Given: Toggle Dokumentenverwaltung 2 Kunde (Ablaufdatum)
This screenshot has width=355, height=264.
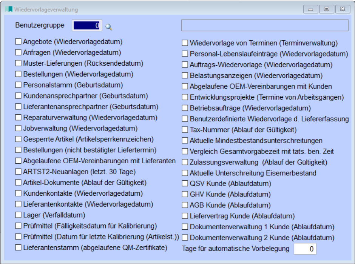Looking at the screenshot, I should click(185, 238).
